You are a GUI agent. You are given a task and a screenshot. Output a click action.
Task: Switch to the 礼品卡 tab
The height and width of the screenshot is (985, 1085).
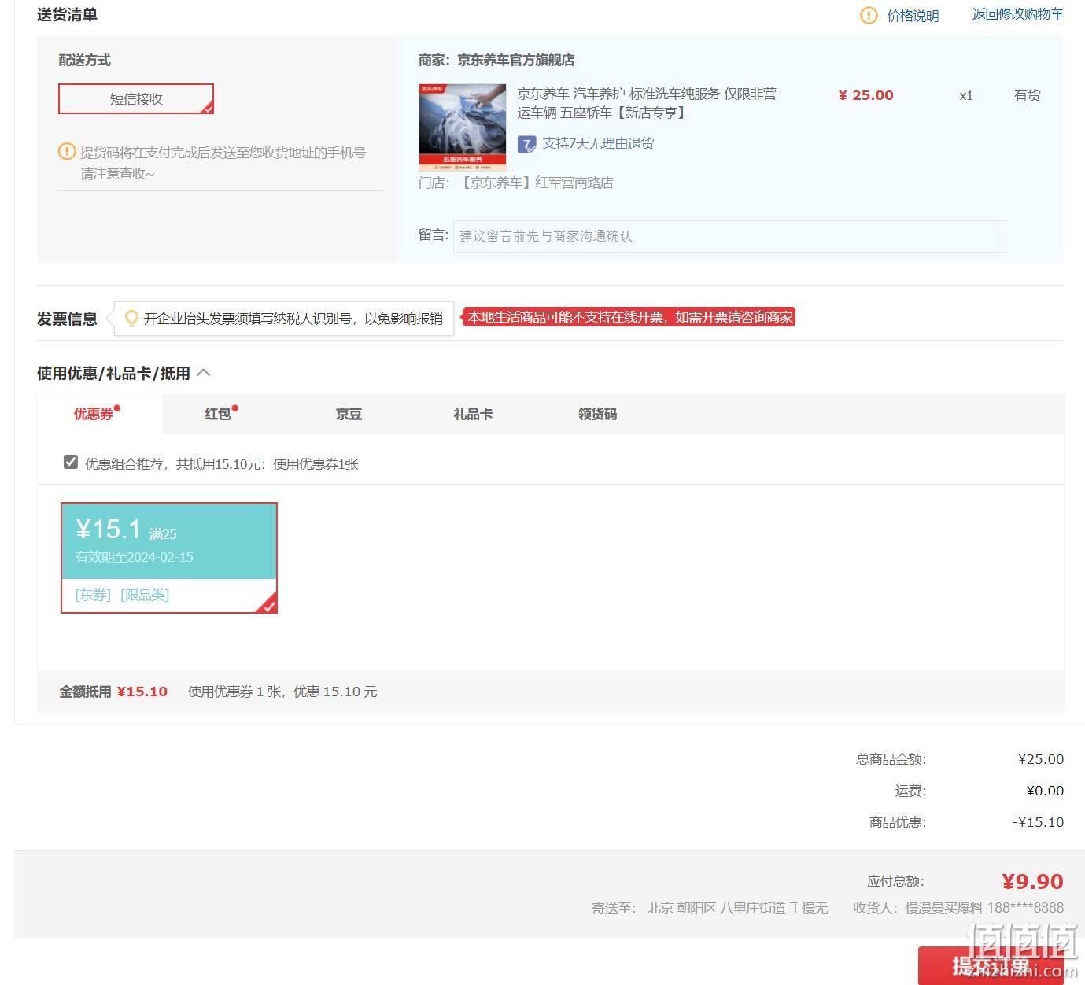pos(473,414)
